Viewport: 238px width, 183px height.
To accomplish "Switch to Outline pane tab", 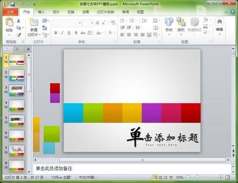I will (x=17, y=49).
